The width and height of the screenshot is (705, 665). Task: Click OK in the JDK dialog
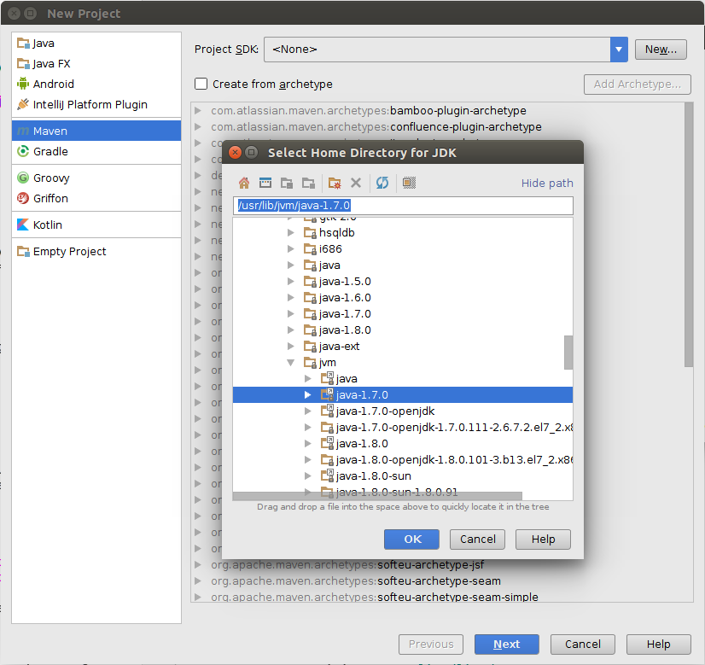(x=411, y=540)
